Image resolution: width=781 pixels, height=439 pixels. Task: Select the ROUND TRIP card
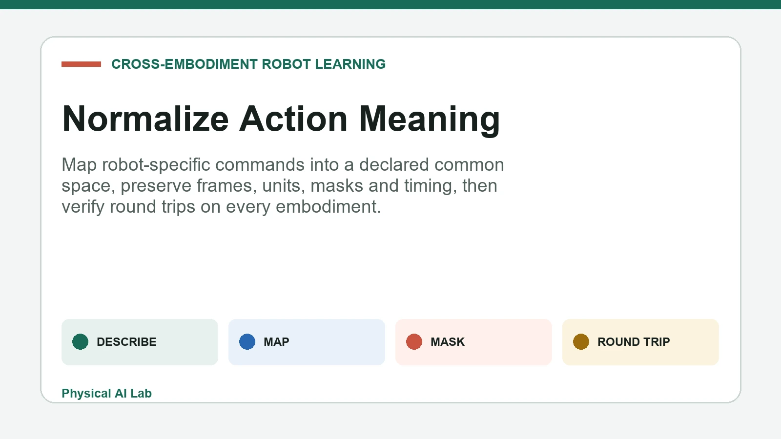(640, 342)
